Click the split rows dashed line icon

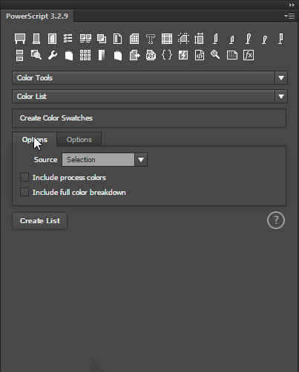click(19, 55)
